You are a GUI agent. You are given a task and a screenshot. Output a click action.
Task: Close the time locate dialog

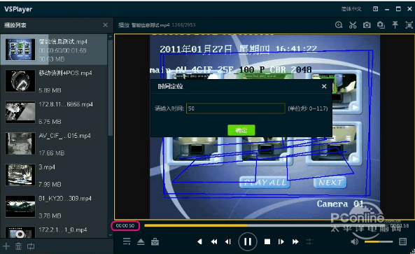point(324,86)
